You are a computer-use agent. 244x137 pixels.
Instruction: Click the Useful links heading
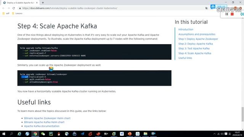point(34,102)
